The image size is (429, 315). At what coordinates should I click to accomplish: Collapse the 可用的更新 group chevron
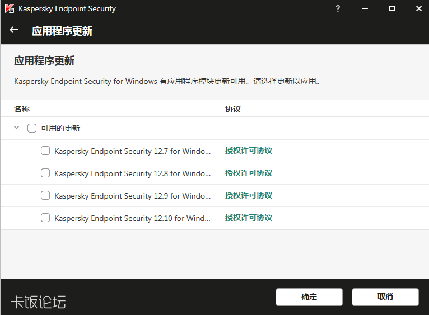pyautogui.click(x=17, y=128)
